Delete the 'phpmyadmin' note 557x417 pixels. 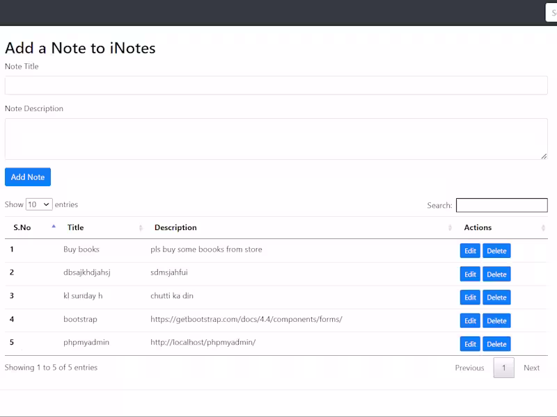[x=496, y=344]
